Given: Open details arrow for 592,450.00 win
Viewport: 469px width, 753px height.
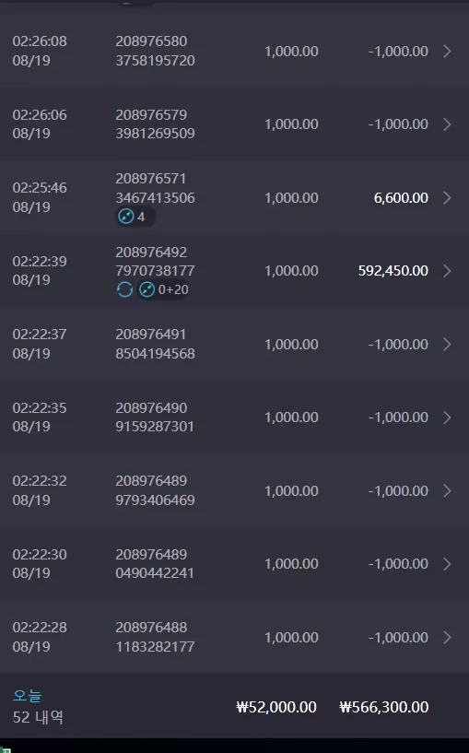Looking at the screenshot, I should pyautogui.click(x=447, y=271).
